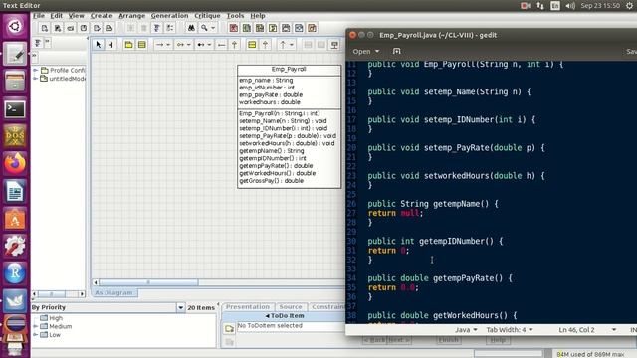Select the New Interface tool
The image size is (637, 358).
click(252, 45)
